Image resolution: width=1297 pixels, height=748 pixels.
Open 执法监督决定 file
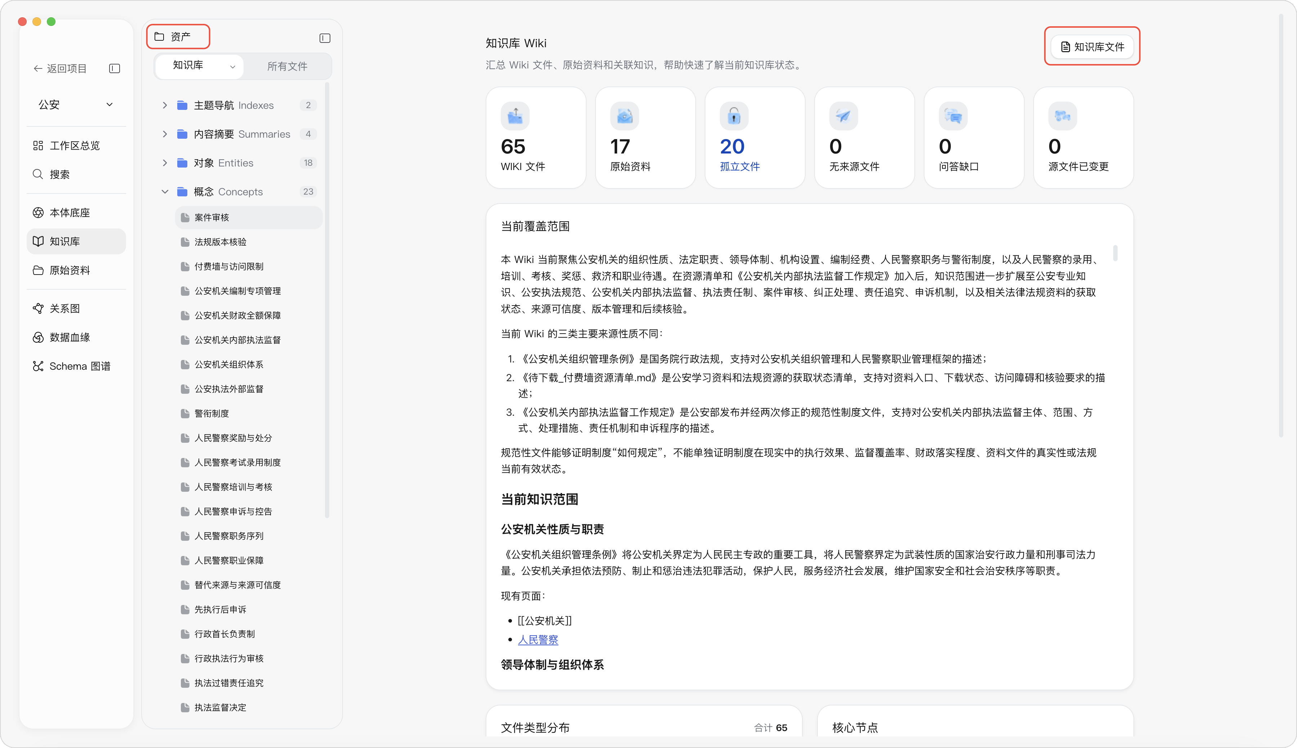click(249, 708)
